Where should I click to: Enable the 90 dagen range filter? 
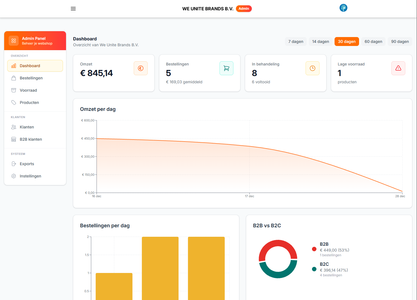tap(400, 42)
